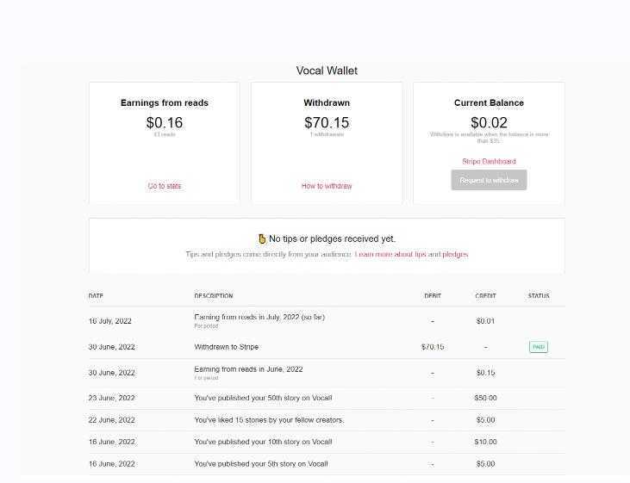
Task: Open the Go to stats link
Action: [164, 186]
